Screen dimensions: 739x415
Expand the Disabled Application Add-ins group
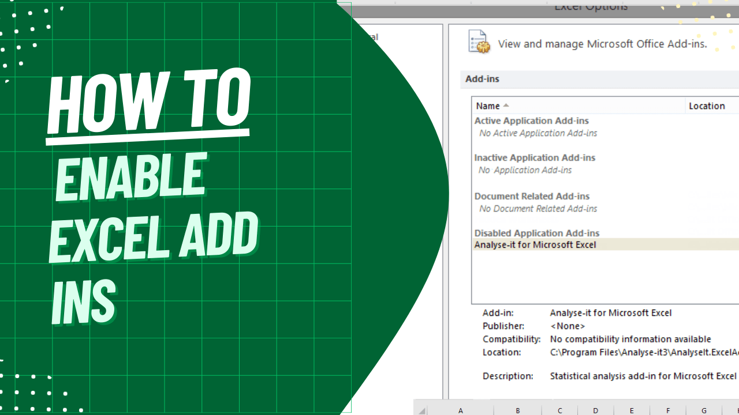537,233
